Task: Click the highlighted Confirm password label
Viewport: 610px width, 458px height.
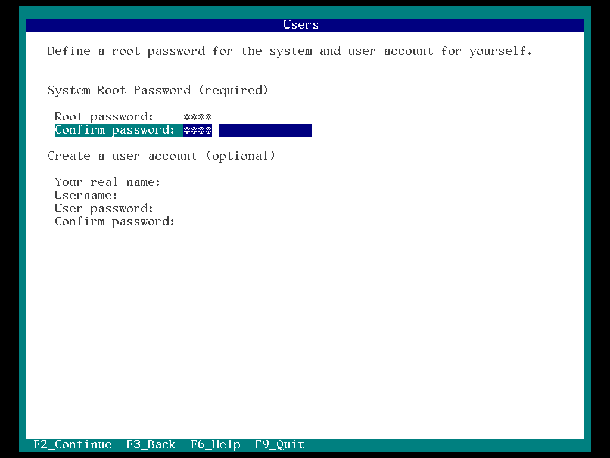Action: coord(115,130)
